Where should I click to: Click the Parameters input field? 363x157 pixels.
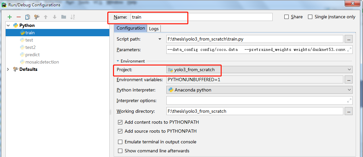click(x=259, y=50)
